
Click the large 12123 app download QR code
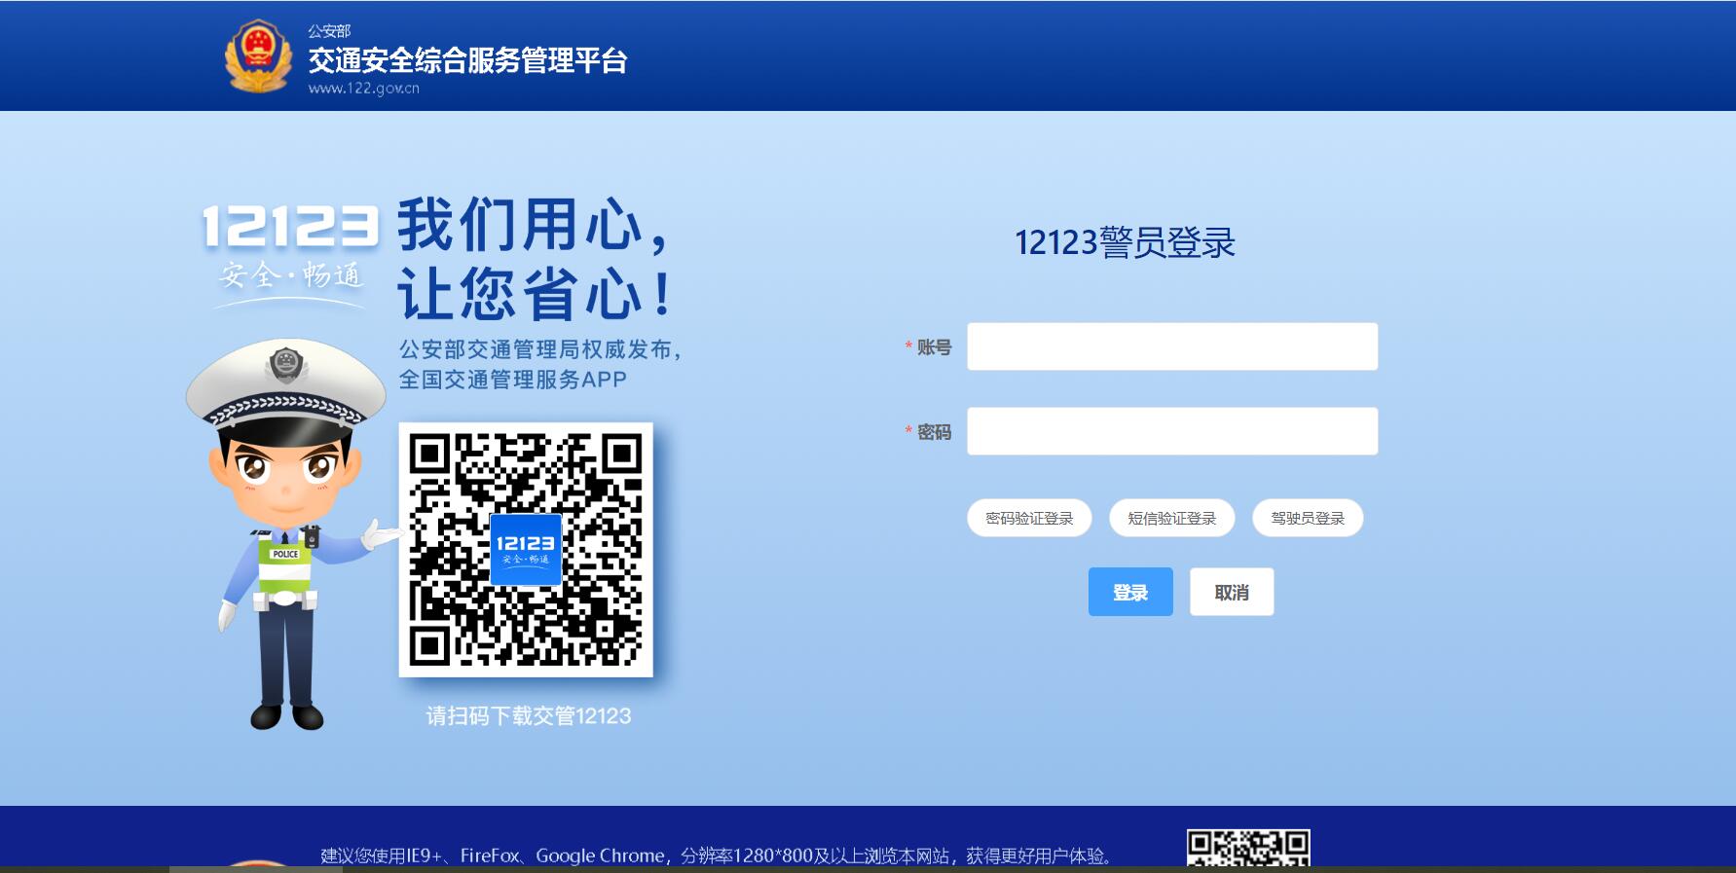click(526, 550)
